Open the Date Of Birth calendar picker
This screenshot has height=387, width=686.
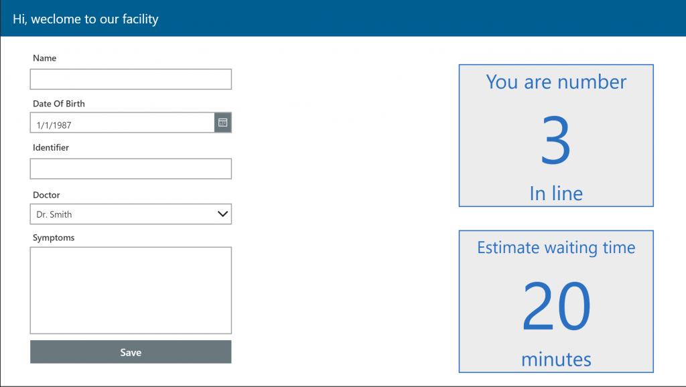point(223,123)
